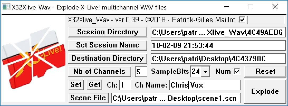Click the Set channel name button
The image size is (288, 106).
(76, 85)
